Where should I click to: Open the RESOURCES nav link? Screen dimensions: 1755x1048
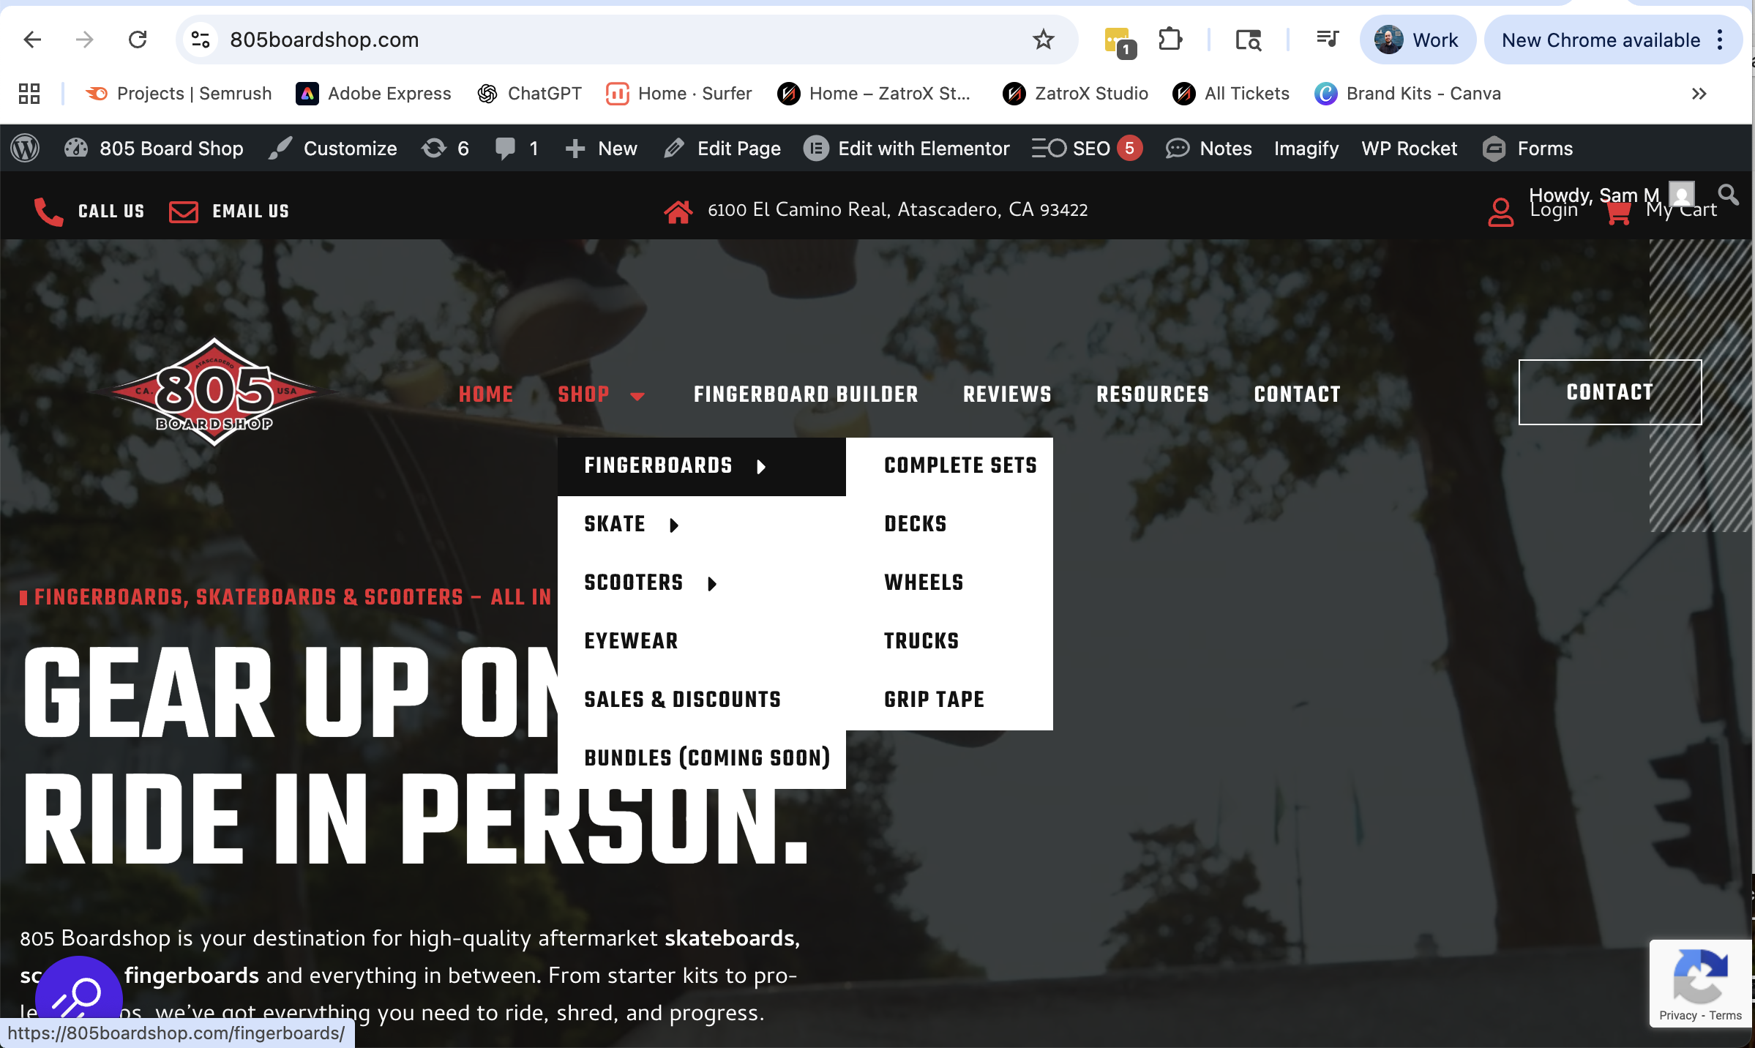[1153, 394]
